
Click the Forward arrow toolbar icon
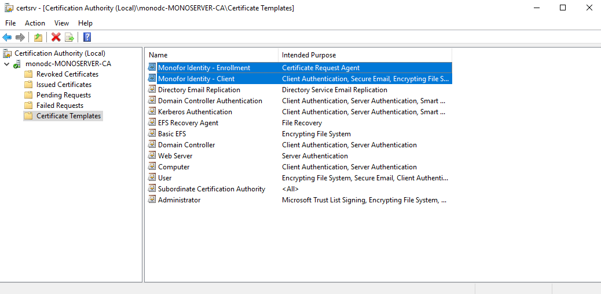click(x=20, y=38)
